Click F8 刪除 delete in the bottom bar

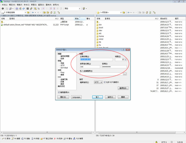[x=58, y=138]
